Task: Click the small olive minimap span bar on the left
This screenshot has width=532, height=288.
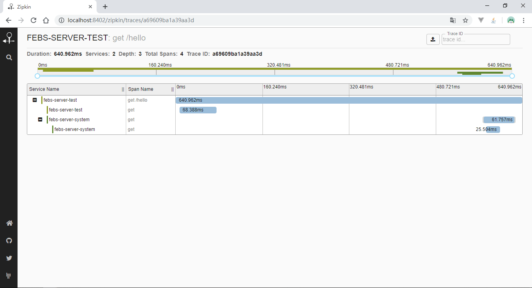Action: pyautogui.click(x=68, y=71)
